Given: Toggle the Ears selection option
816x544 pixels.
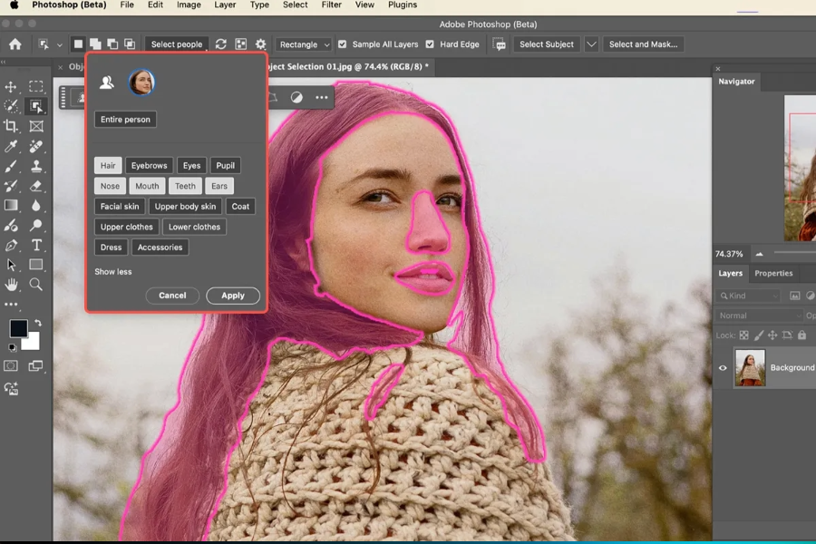Looking at the screenshot, I should point(219,186).
